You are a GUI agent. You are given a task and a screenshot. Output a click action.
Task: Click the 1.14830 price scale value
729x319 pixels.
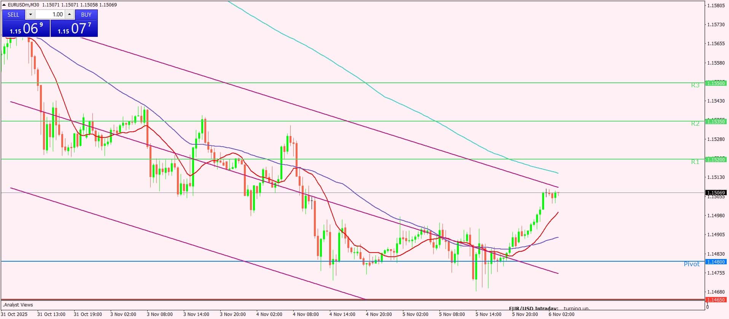[716, 254]
